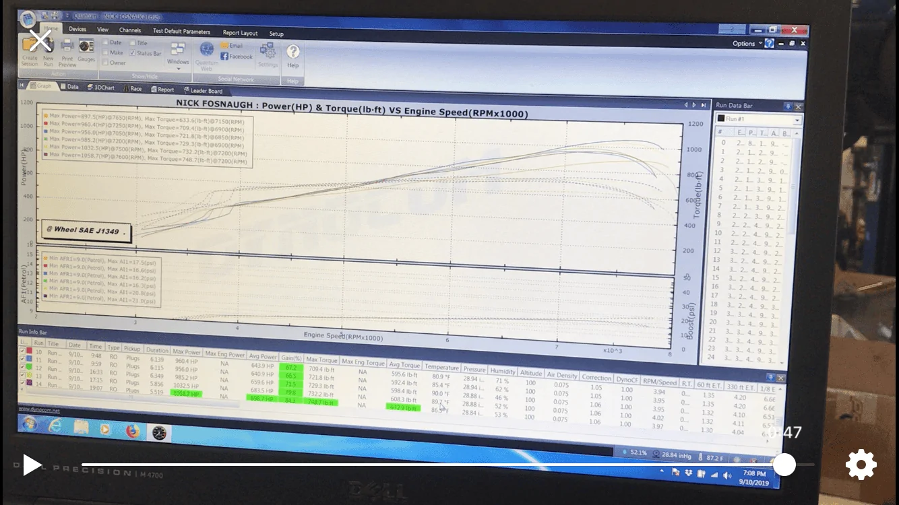Open the Setup ribbon tab
899x505 pixels.
(x=276, y=34)
